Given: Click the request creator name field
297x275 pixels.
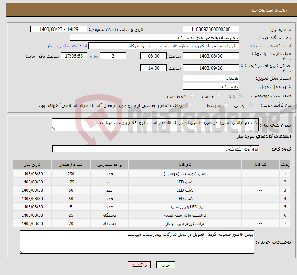Looking at the screenshot, I should click(164, 46).
